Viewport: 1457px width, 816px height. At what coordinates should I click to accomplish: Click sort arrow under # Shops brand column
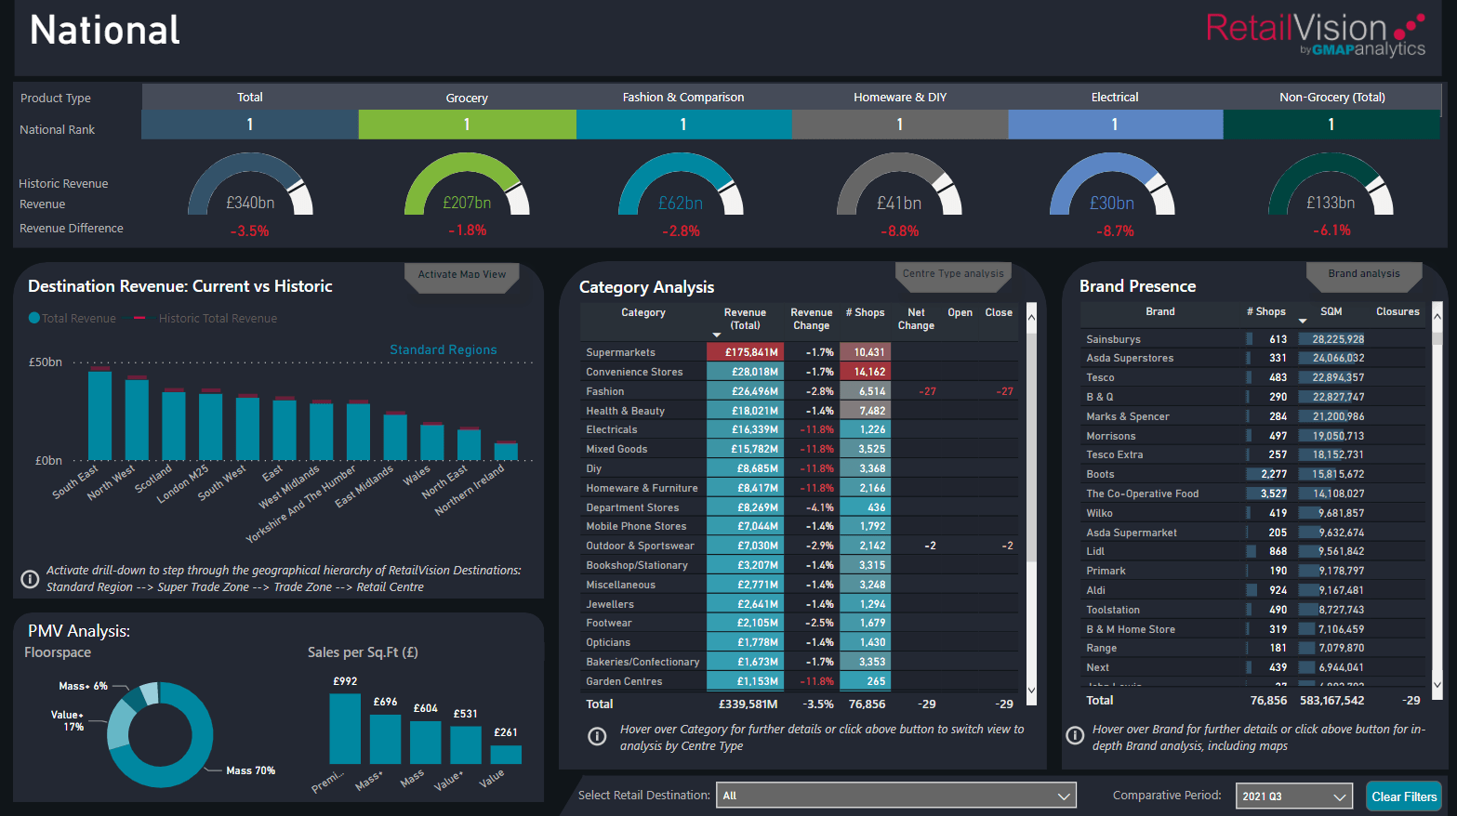pos(1303,322)
